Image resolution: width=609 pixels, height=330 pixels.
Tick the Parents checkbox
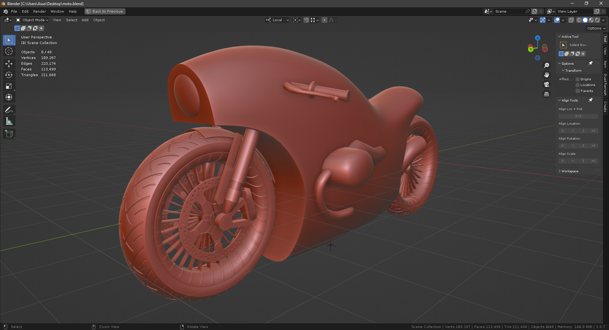click(578, 91)
